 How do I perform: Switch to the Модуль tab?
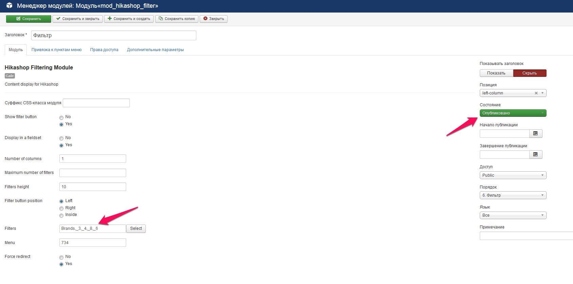click(16, 50)
